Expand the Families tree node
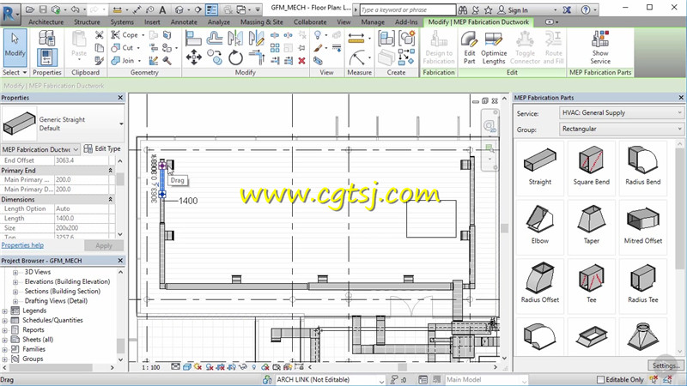The width and height of the screenshot is (687, 386). point(4,349)
